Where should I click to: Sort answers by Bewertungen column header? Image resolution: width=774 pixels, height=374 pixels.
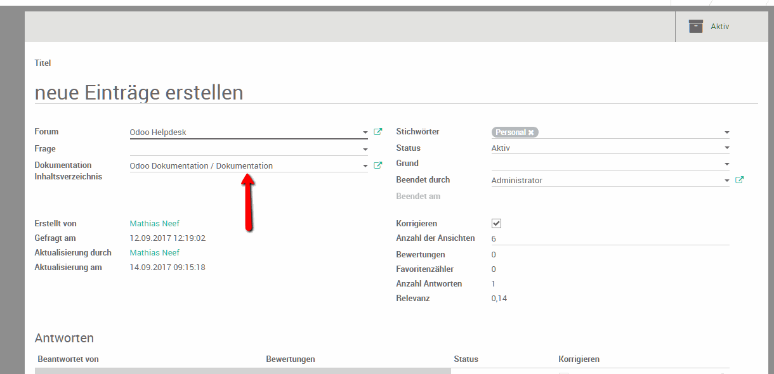coord(291,359)
